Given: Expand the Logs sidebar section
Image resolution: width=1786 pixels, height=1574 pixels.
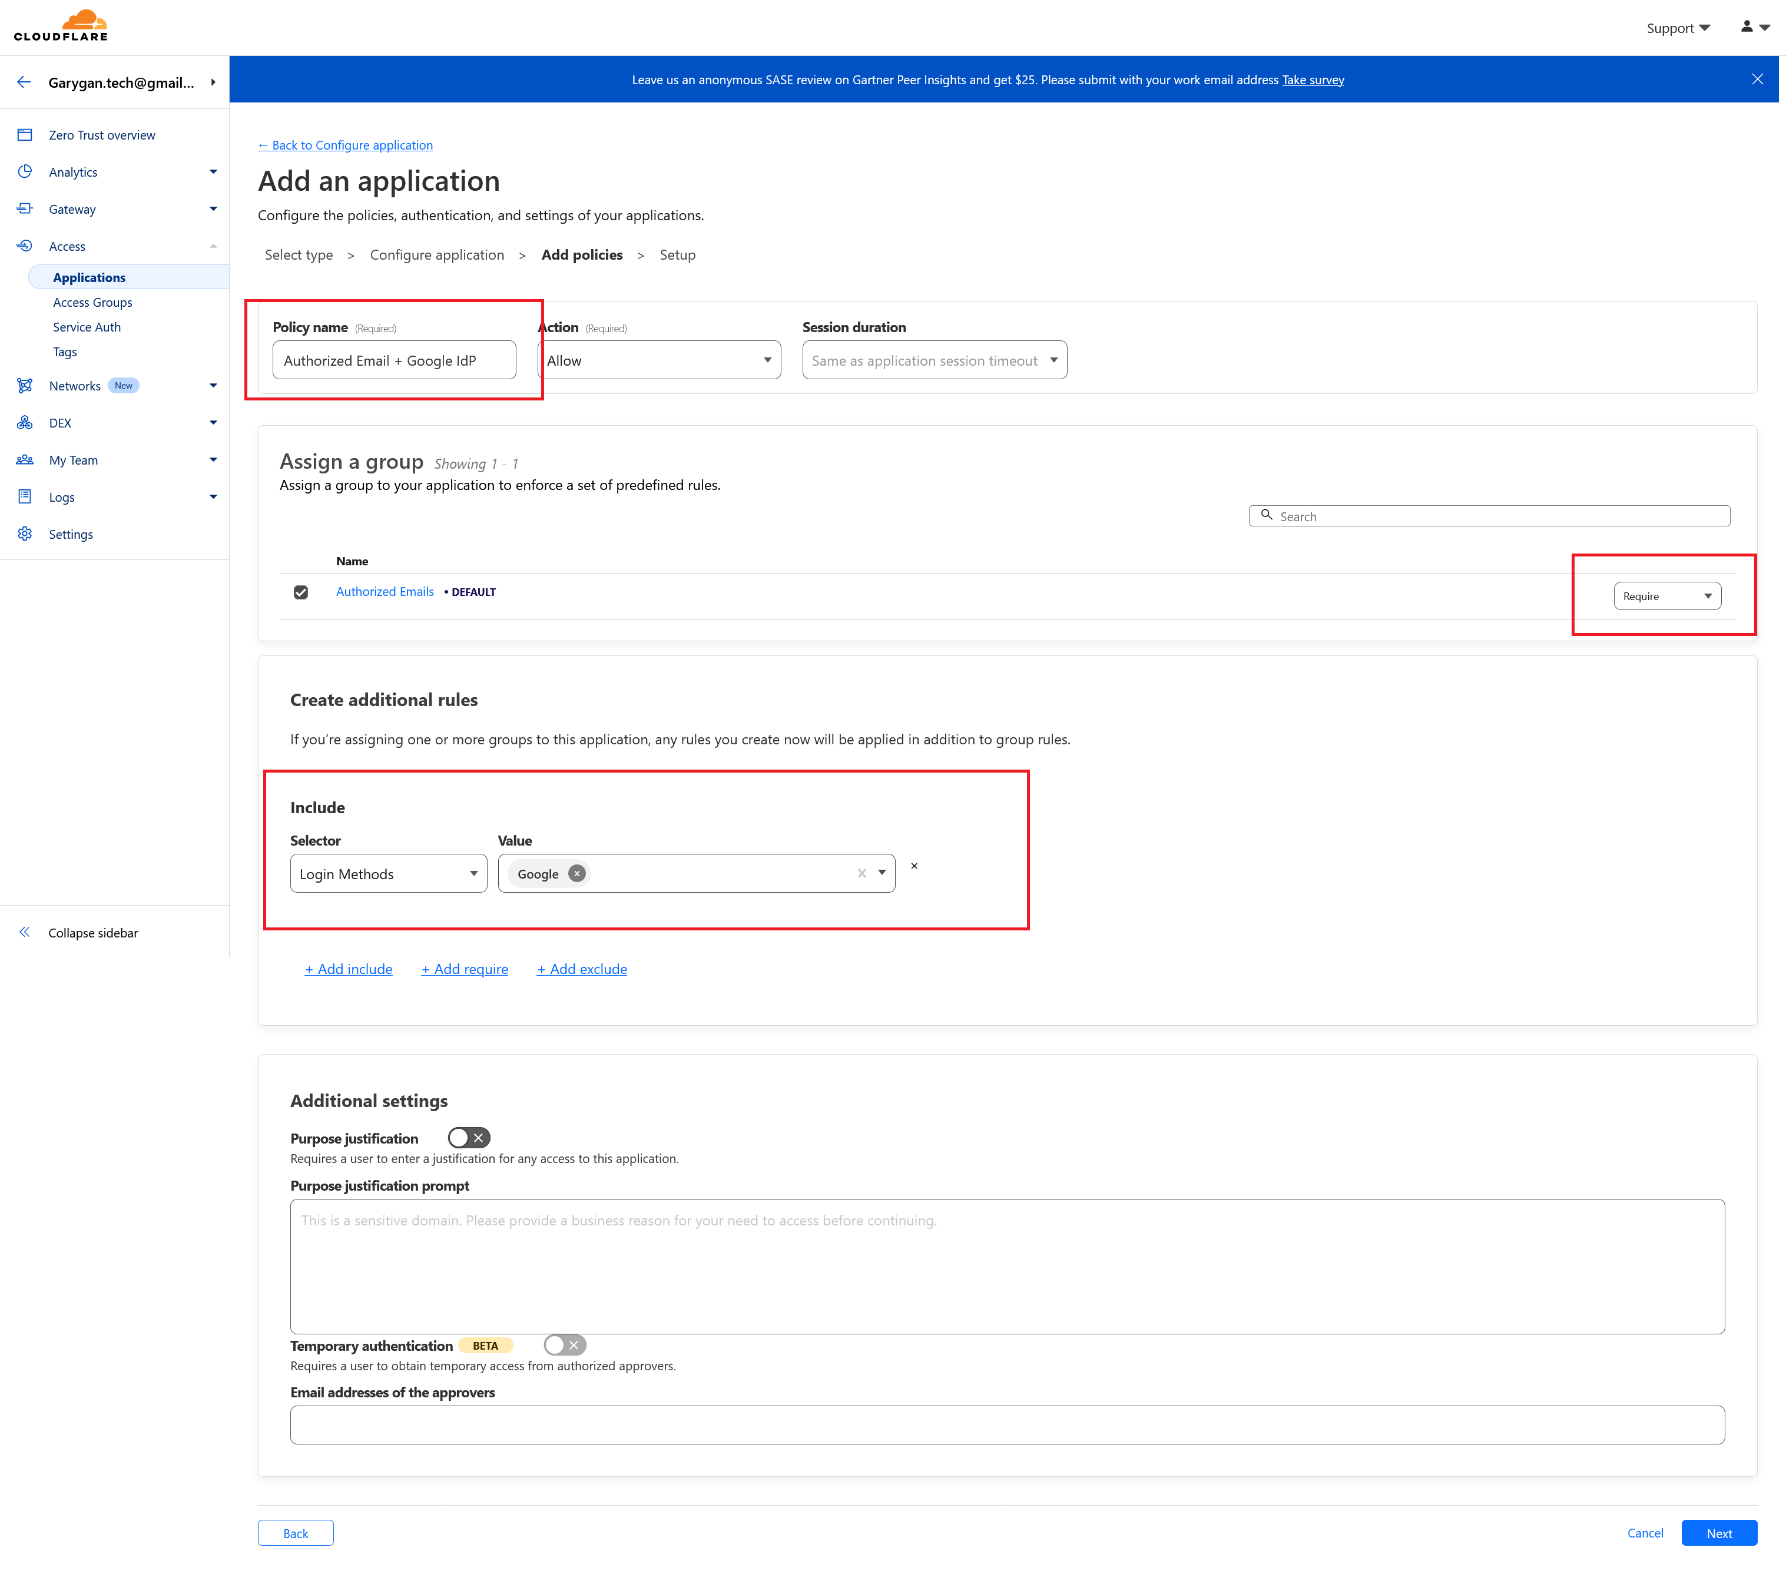Looking at the screenshot, I should 213,496.
